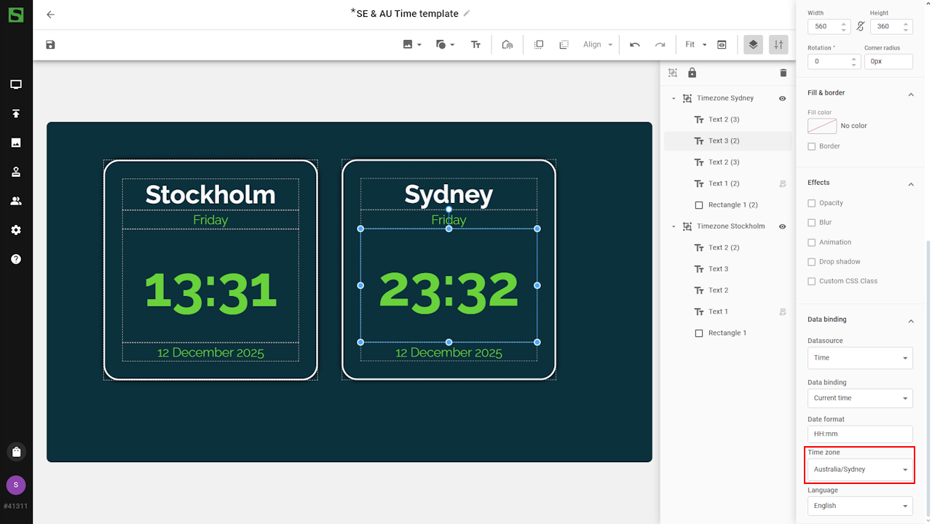Click the lock layer icon
Image resolution: width=932 pixels, height=524 pixels.
click(x=692, y=73)
